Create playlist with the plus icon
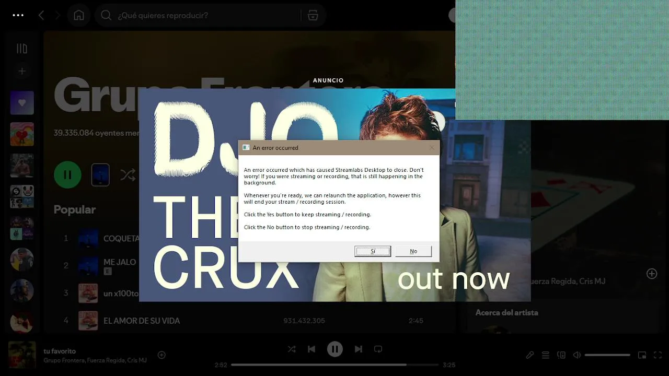Viewport: 669px width, 376px height. click(x=22, y=71)
